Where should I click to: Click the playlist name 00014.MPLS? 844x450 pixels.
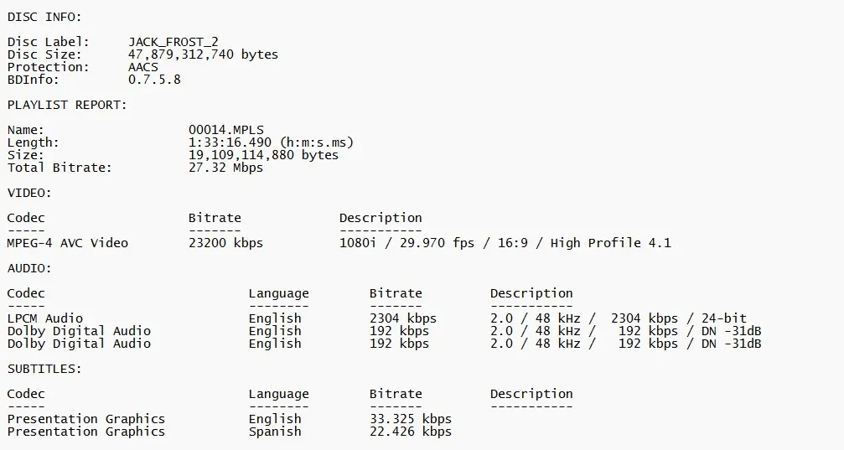(225, 130)
